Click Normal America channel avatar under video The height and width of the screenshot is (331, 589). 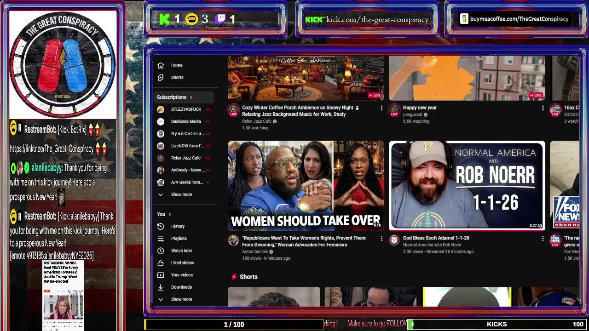coord(394,240)
